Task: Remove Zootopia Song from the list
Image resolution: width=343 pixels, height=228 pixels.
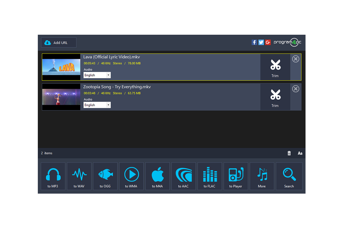Action: [295, 89]
